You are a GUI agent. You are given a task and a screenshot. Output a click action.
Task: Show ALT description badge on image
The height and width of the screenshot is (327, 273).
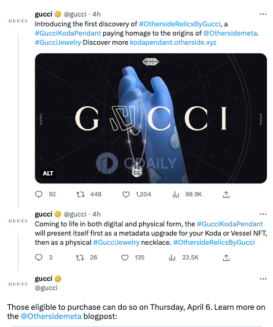[48, 173]
